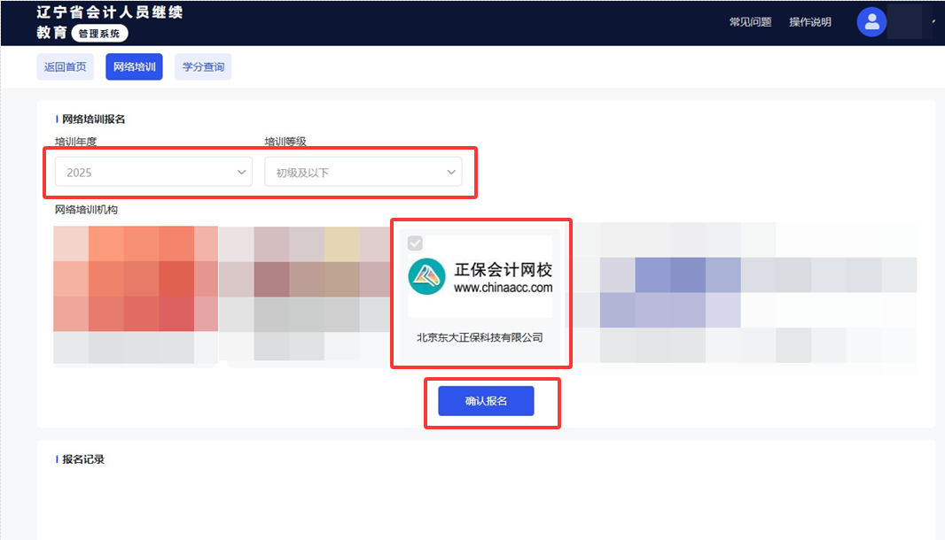Switch to the 网络培训 tab
Image resolution: width=945 pixels, height=540 pixels.
click(134, 66)
